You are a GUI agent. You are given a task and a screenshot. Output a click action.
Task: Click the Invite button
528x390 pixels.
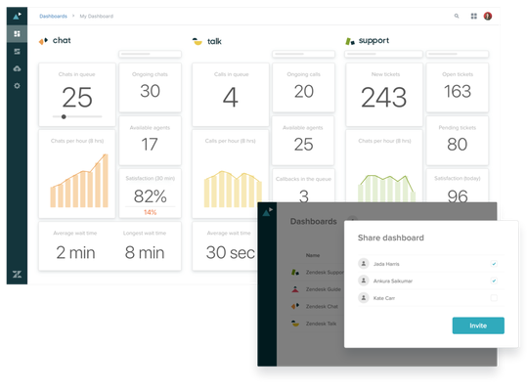pos(478,325)
